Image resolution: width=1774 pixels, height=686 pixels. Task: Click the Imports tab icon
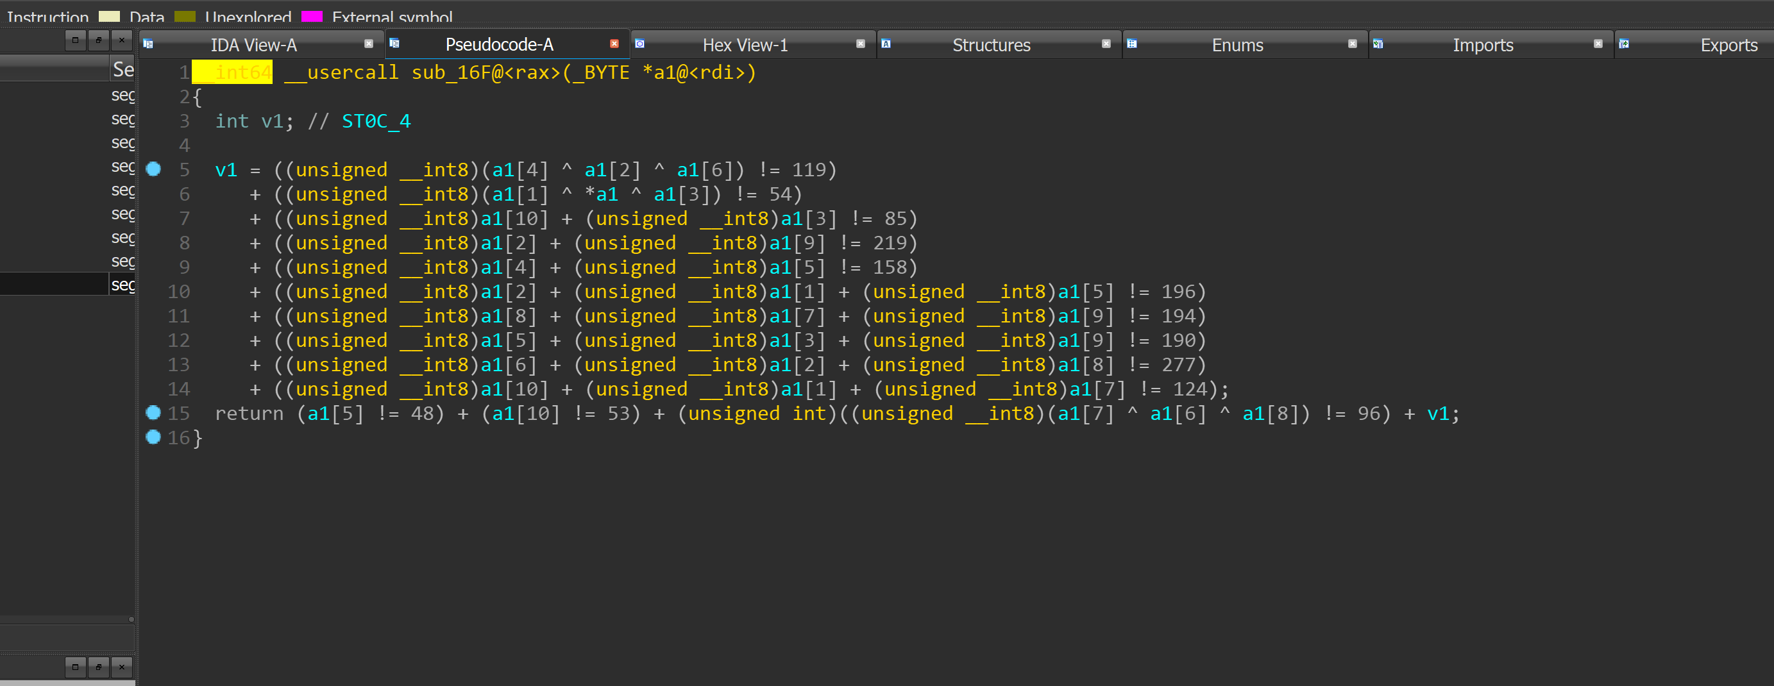(1378, 44)
